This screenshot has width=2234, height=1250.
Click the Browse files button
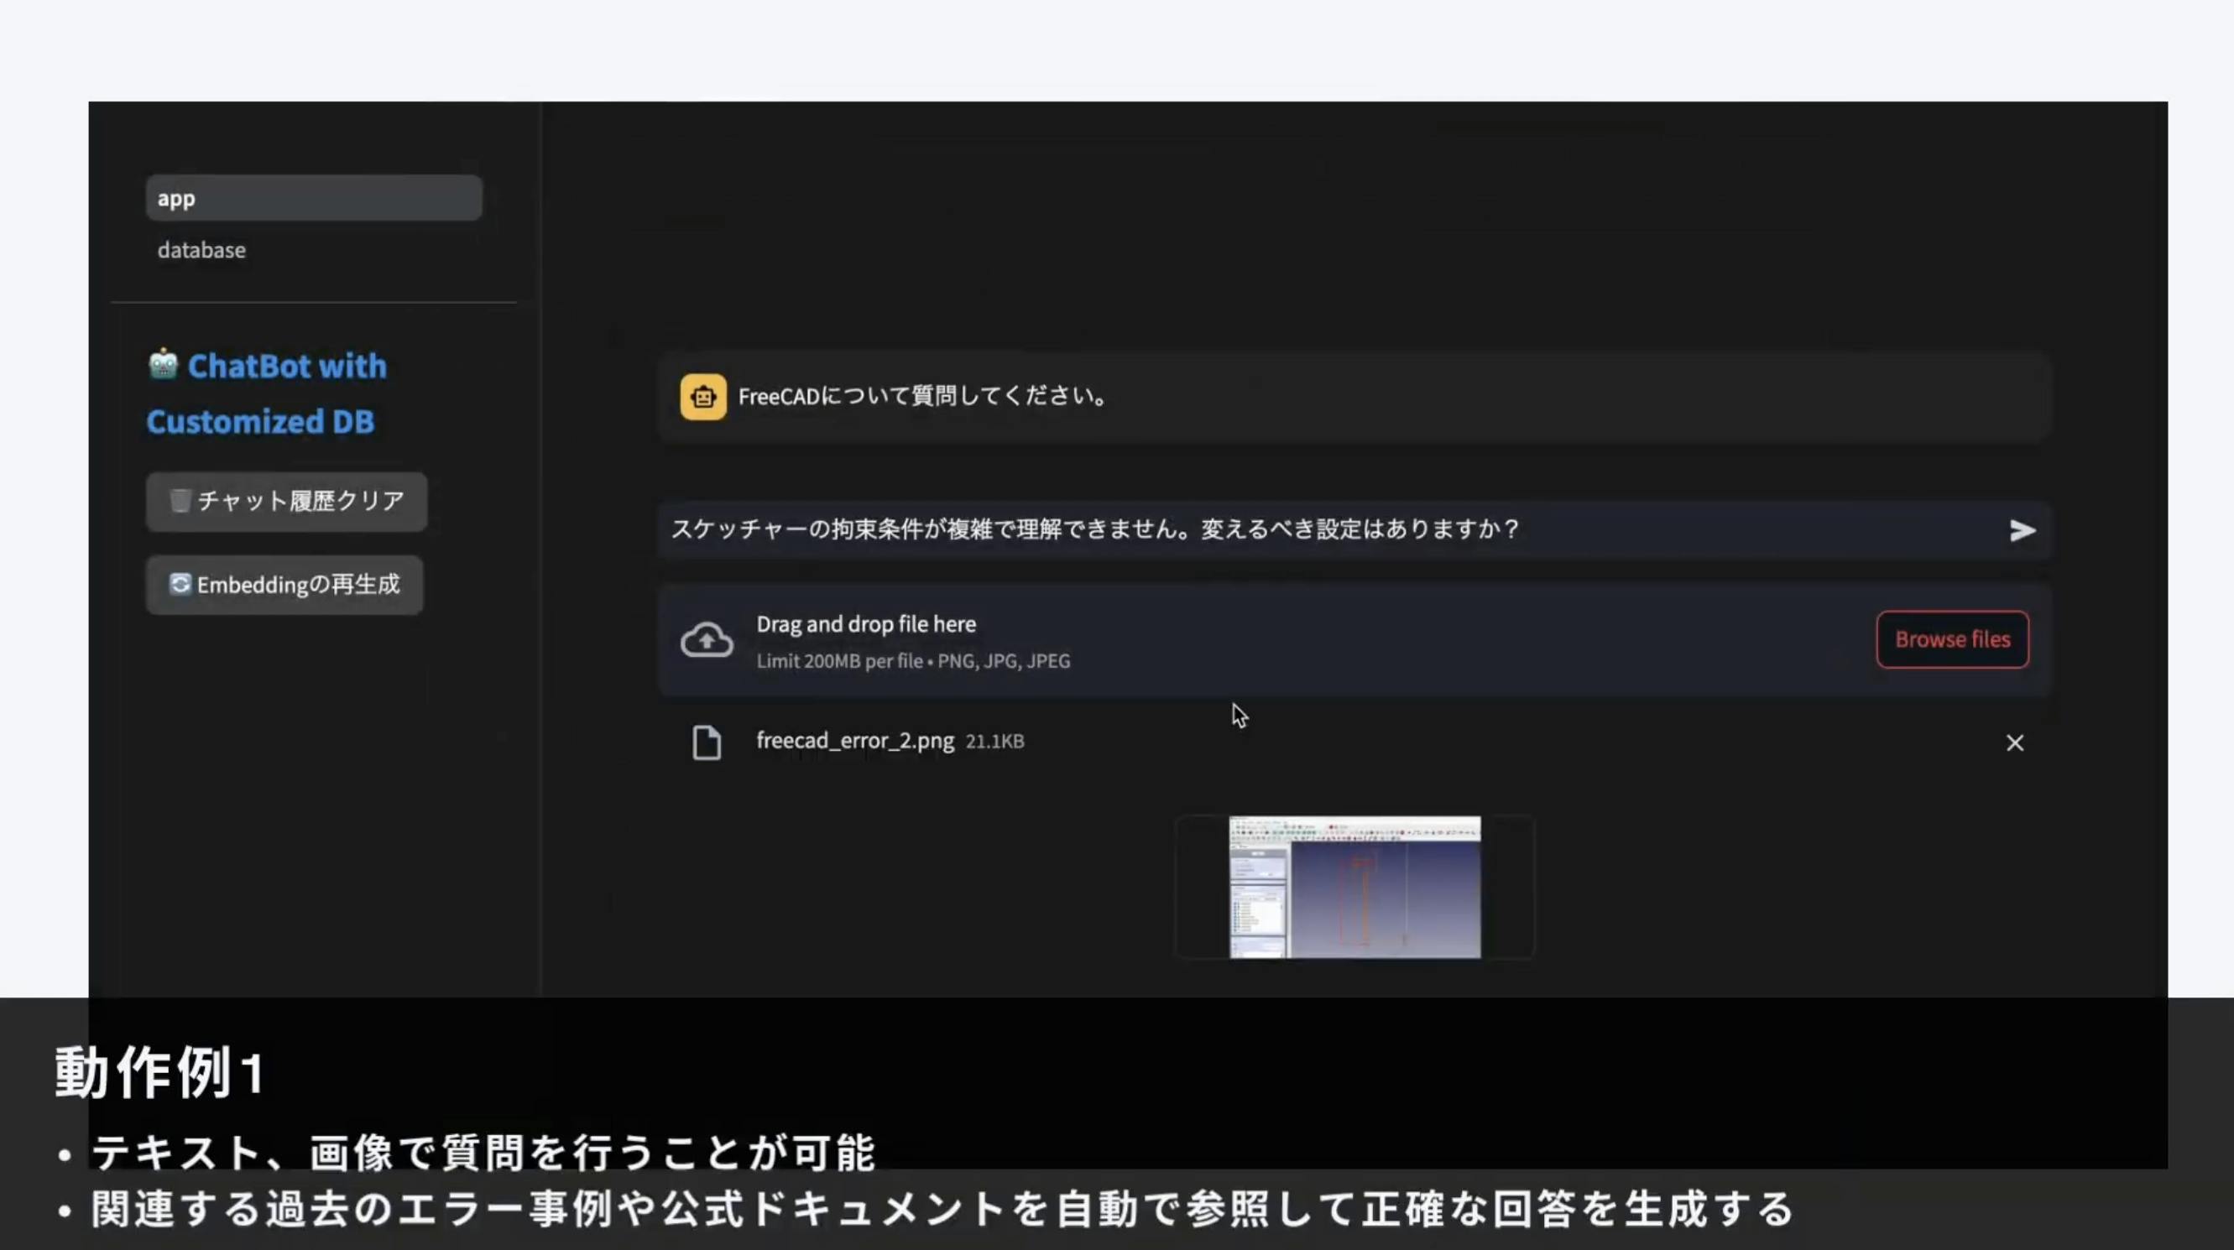(1951, 640)
